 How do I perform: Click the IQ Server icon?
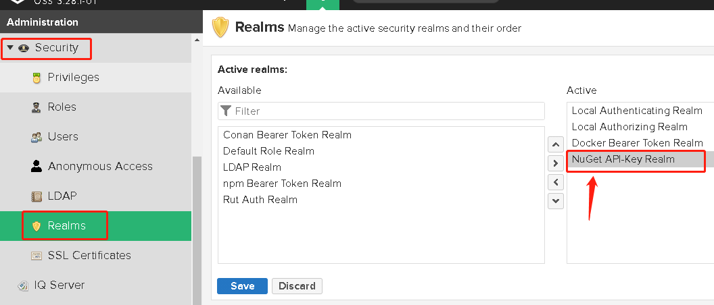24,285
